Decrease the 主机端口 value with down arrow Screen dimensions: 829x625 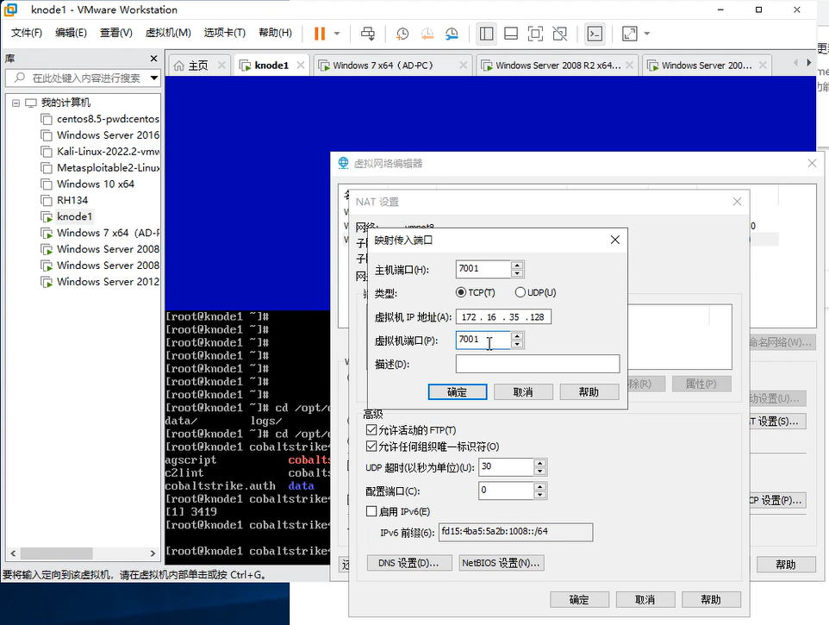pos(518,273)
